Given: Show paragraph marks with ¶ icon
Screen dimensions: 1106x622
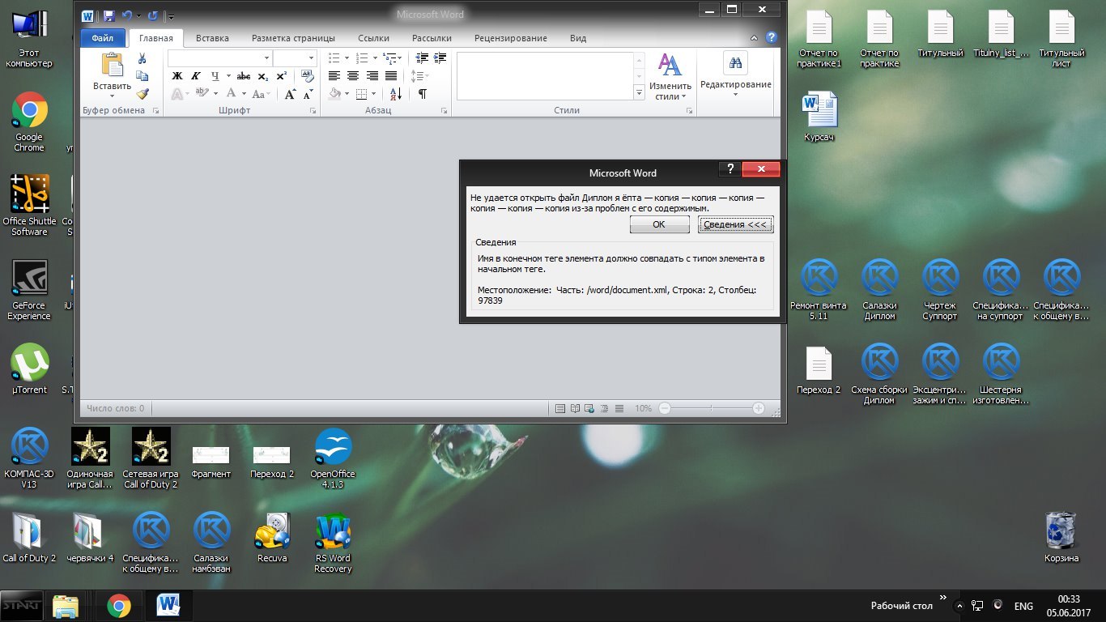Looking at the screenshot, I should (422, 94).
